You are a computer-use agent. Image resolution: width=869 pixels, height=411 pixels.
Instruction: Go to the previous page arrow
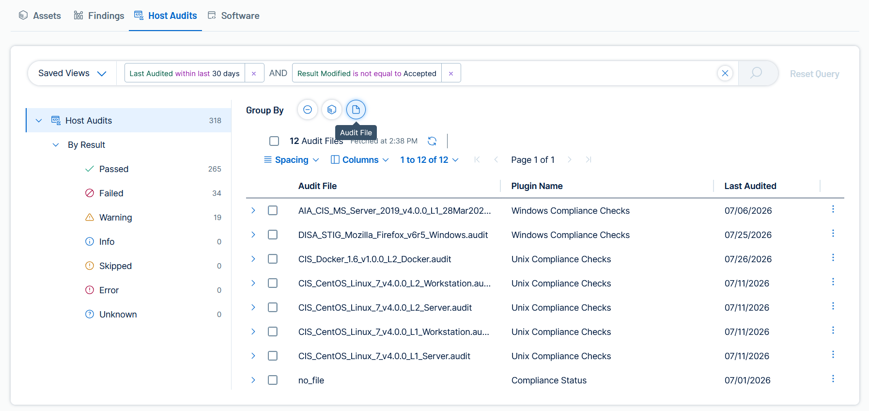pyautogui.click(x=496, y=159)
